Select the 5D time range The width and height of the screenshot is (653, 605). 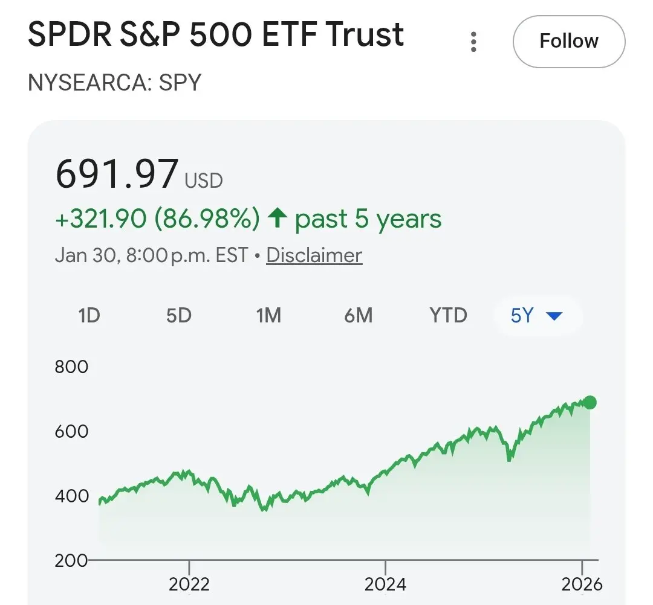pyautogui.click(x=178, y=315)
